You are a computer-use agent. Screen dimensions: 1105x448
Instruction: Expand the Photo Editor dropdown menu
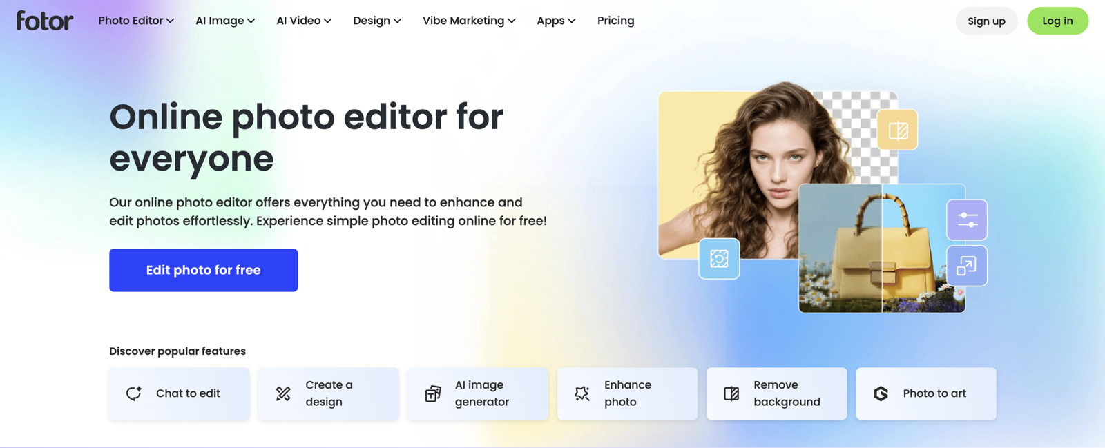[x=136, y=21]
